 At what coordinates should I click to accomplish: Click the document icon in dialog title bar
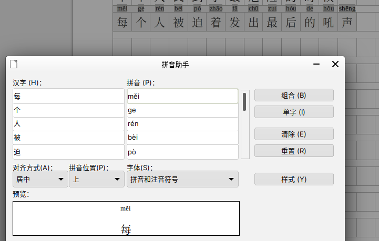pyautogui.click(x=14, y=64)
